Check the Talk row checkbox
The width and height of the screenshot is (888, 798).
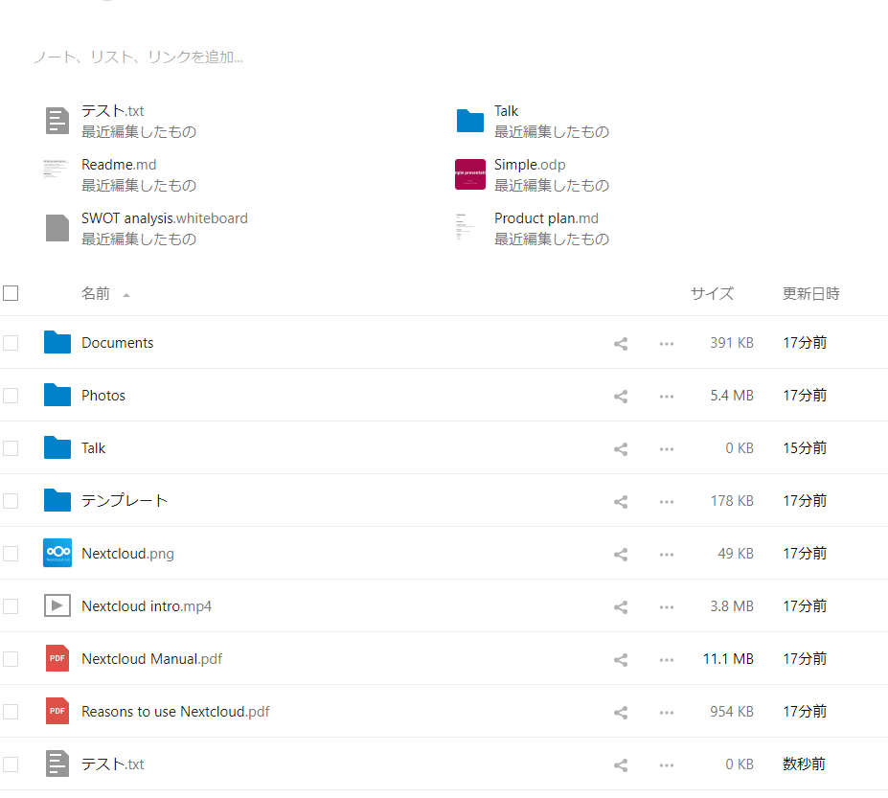tap(11, 448)
